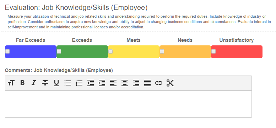Check the Far Exceeds rating box
The image size is (276, 128).
pyautogui.click(x=7, y=51)
